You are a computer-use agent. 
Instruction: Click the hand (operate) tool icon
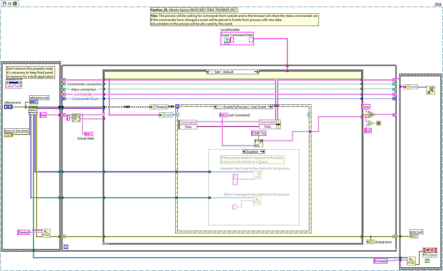point(5,3)
